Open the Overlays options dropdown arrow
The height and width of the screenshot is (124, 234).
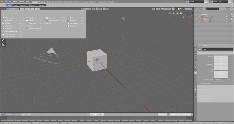point(171,9)
